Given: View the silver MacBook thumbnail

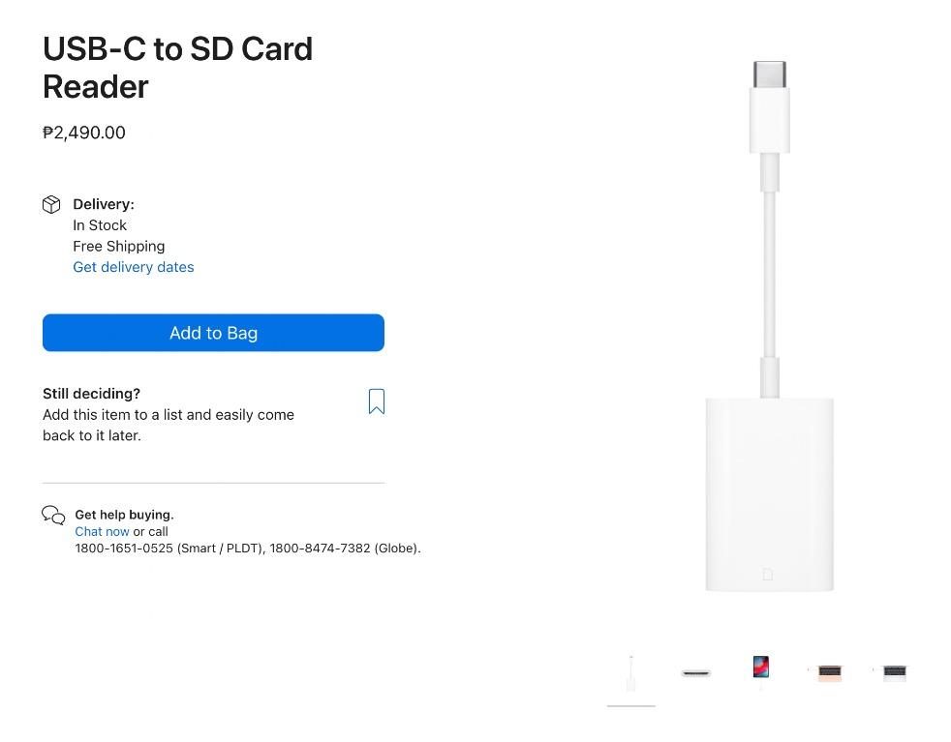Looking at the screenshot, I should point(894,671).
